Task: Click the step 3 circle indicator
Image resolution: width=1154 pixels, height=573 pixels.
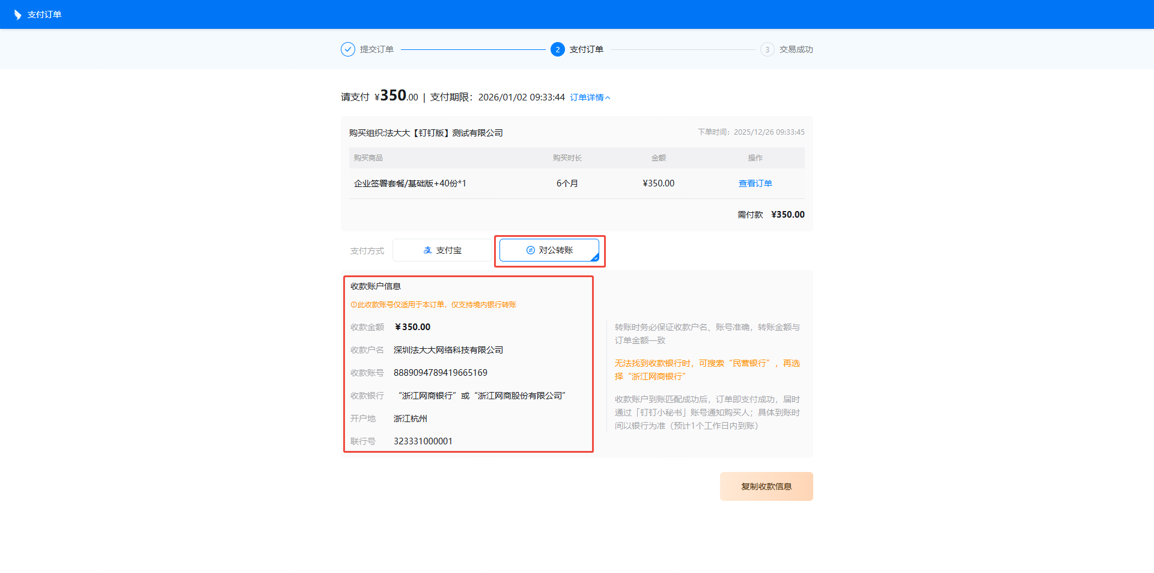Action: click(x=768, y=49)
